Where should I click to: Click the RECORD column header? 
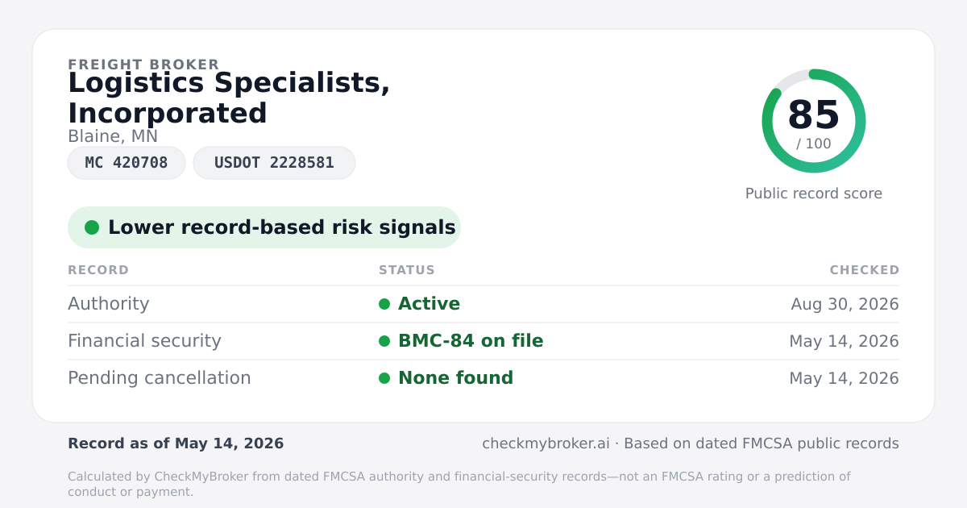(98, 270)
